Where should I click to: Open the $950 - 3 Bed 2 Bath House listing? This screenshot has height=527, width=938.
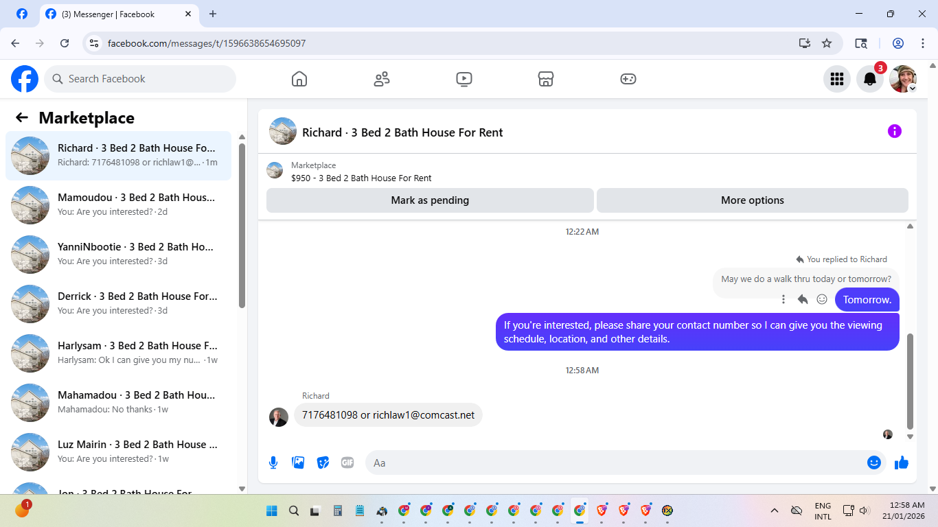click(361, 178)
